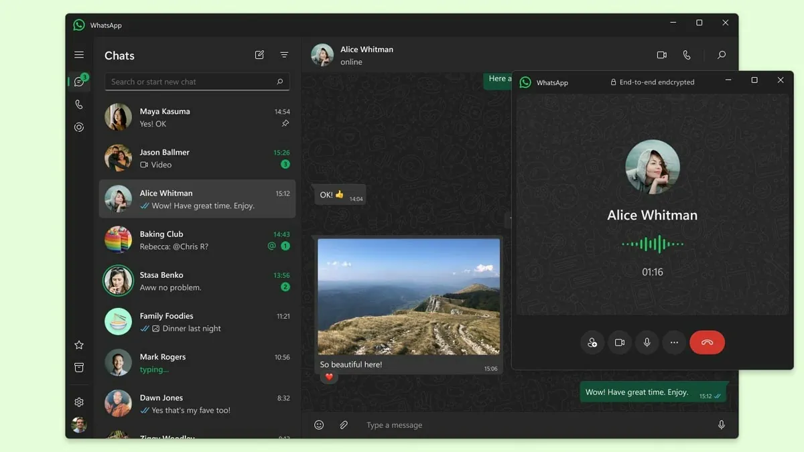Start a new chat with compose icon
This screenshot has width=804, height=452.
pyautogui.click(x=259, y=55)
